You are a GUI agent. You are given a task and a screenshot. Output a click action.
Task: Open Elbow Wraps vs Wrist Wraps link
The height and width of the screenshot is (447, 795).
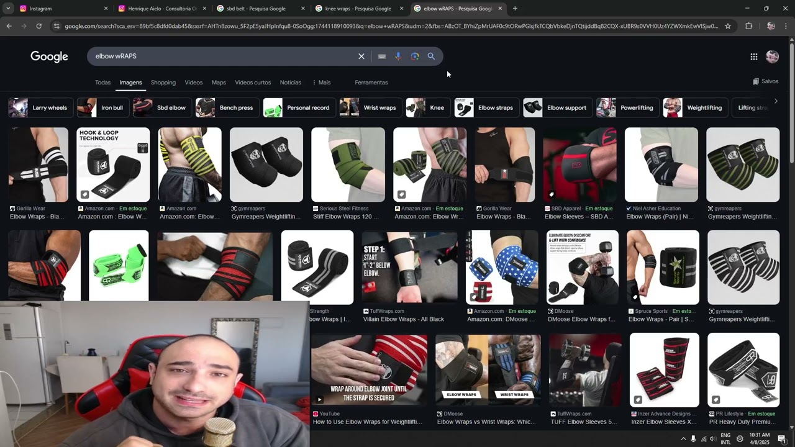tap(486, 422)
